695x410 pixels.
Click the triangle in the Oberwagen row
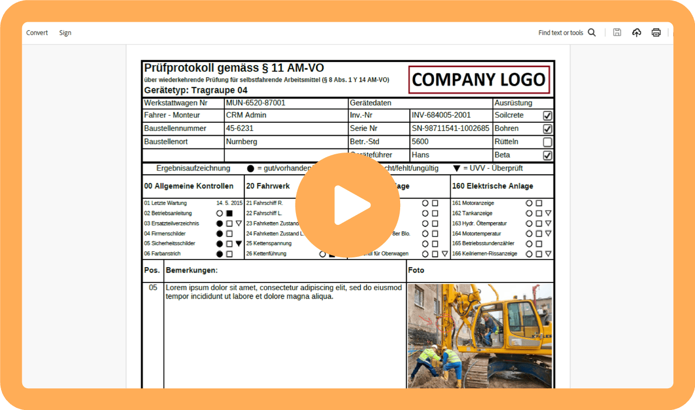click(445, 254)
